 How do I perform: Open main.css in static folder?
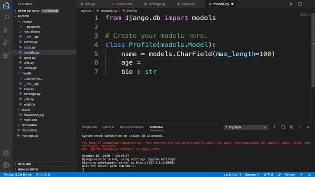tap(30, 120)
